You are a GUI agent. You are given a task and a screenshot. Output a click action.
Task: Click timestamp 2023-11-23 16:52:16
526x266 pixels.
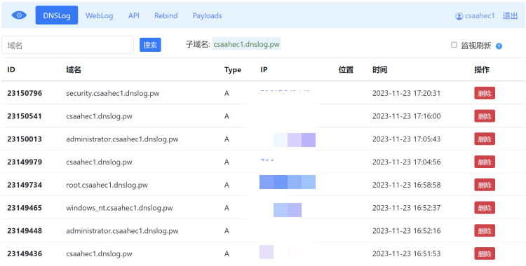coord(406,231)
